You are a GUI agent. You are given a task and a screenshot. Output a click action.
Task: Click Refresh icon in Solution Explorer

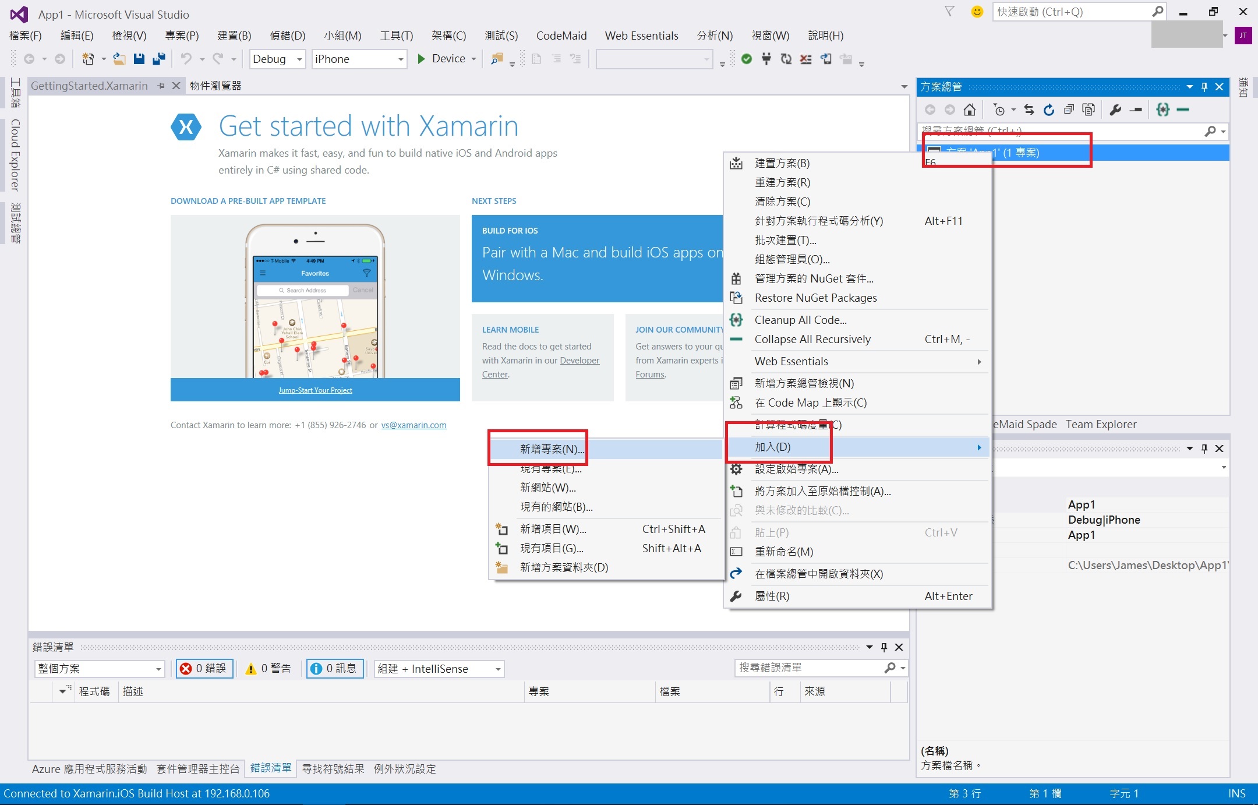click(1049, 110)
